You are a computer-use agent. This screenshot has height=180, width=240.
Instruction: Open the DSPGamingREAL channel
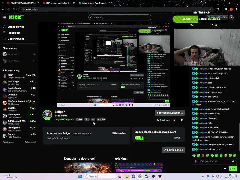[x=19, y=122]
